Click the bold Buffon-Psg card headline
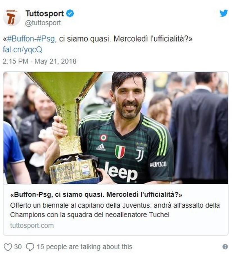This screenshot has width=236, height=258. click(96, 195)
